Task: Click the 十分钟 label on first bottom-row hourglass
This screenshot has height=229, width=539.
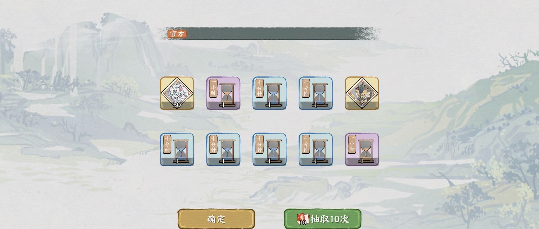Action: tap(167, 144)
